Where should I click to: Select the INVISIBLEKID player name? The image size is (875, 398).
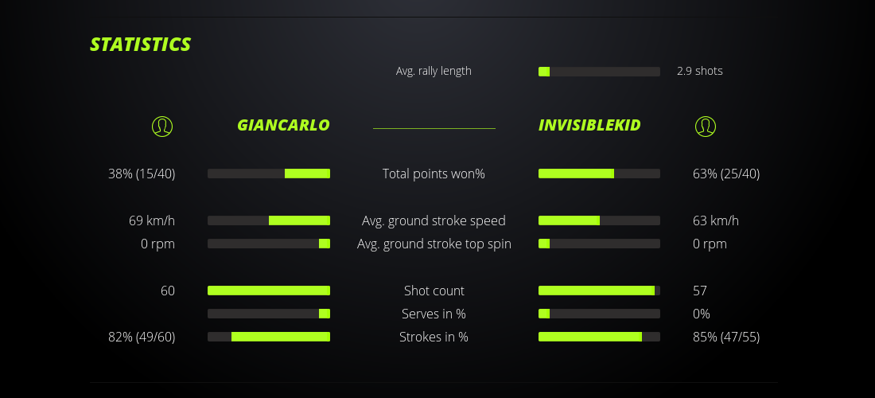click(589, 125)
